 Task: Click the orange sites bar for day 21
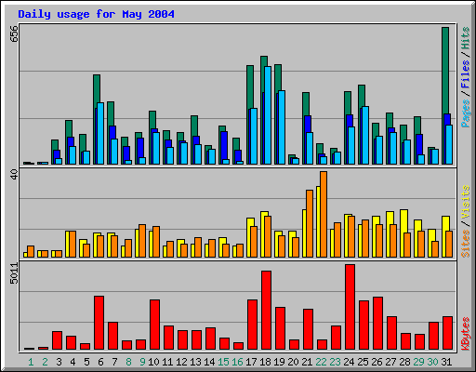click(x=310, y=223)
